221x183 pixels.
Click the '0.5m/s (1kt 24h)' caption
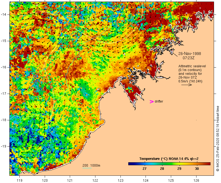tap(191, 81)
